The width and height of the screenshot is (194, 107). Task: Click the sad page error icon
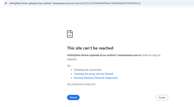70,34
